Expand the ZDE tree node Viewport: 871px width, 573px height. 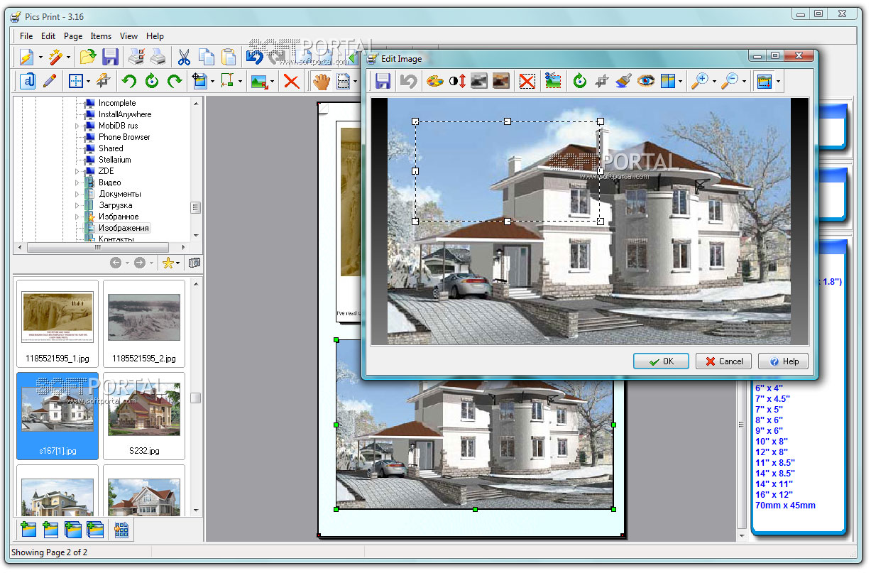77,171
